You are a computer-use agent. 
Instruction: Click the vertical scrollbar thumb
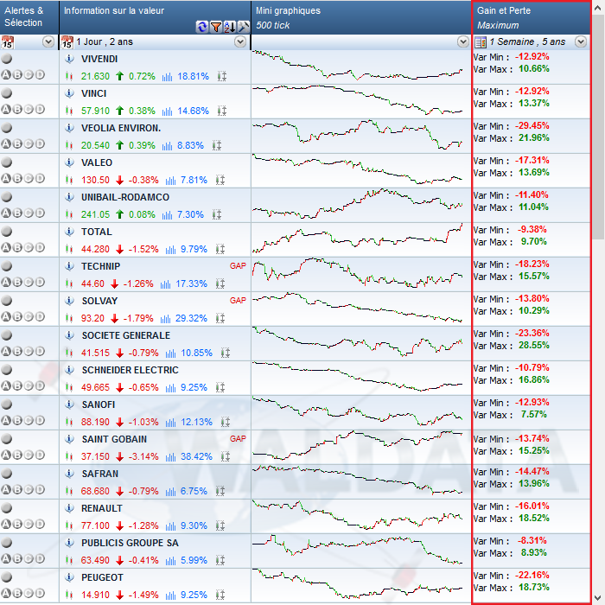pyautogui.click(x=598, y=127)
